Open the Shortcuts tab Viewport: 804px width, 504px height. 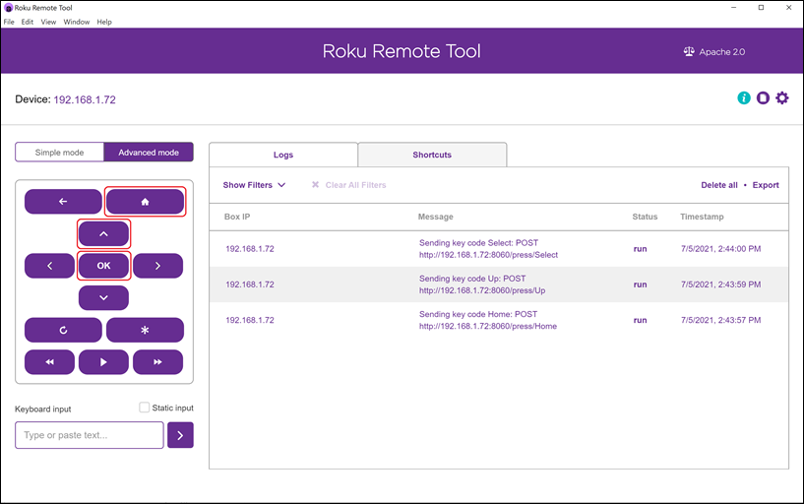432,155
